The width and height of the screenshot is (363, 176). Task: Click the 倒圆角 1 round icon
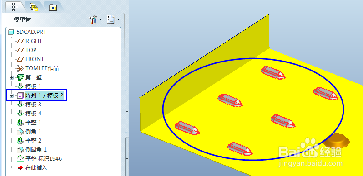(x=20, y=149)
